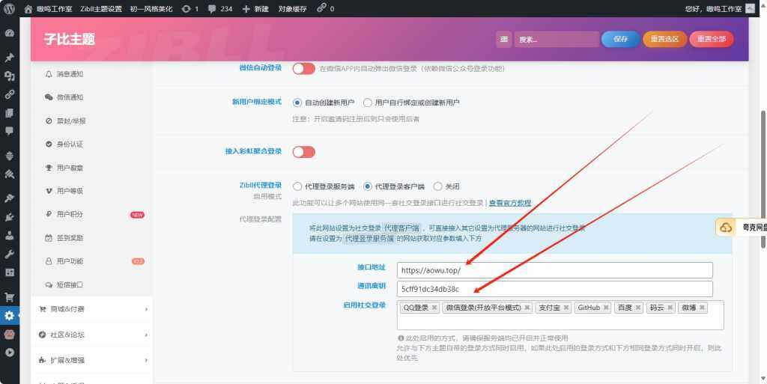Viewport: 767px width, 384px height.
Task: Click play-circle icon at sidebar bottom
Action: coord(9,353)
